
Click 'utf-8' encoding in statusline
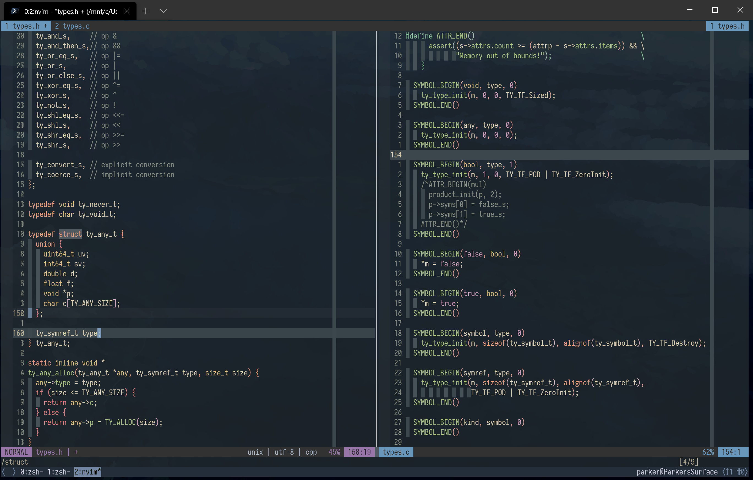coord(284,452)
